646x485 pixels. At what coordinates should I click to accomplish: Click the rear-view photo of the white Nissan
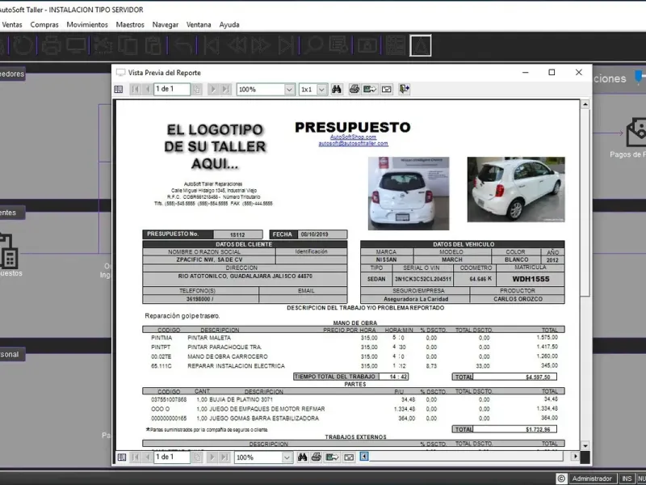(x=409, y=193)
